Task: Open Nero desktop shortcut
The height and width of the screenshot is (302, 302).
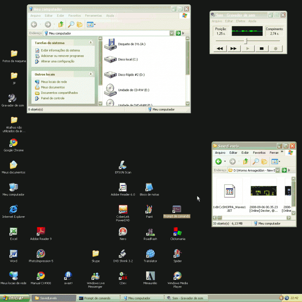Action: point(123,234)
